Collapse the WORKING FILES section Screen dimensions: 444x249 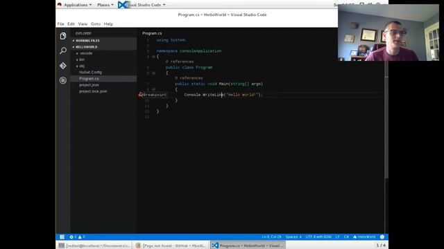pyautogui.click(x=103, y=41)
